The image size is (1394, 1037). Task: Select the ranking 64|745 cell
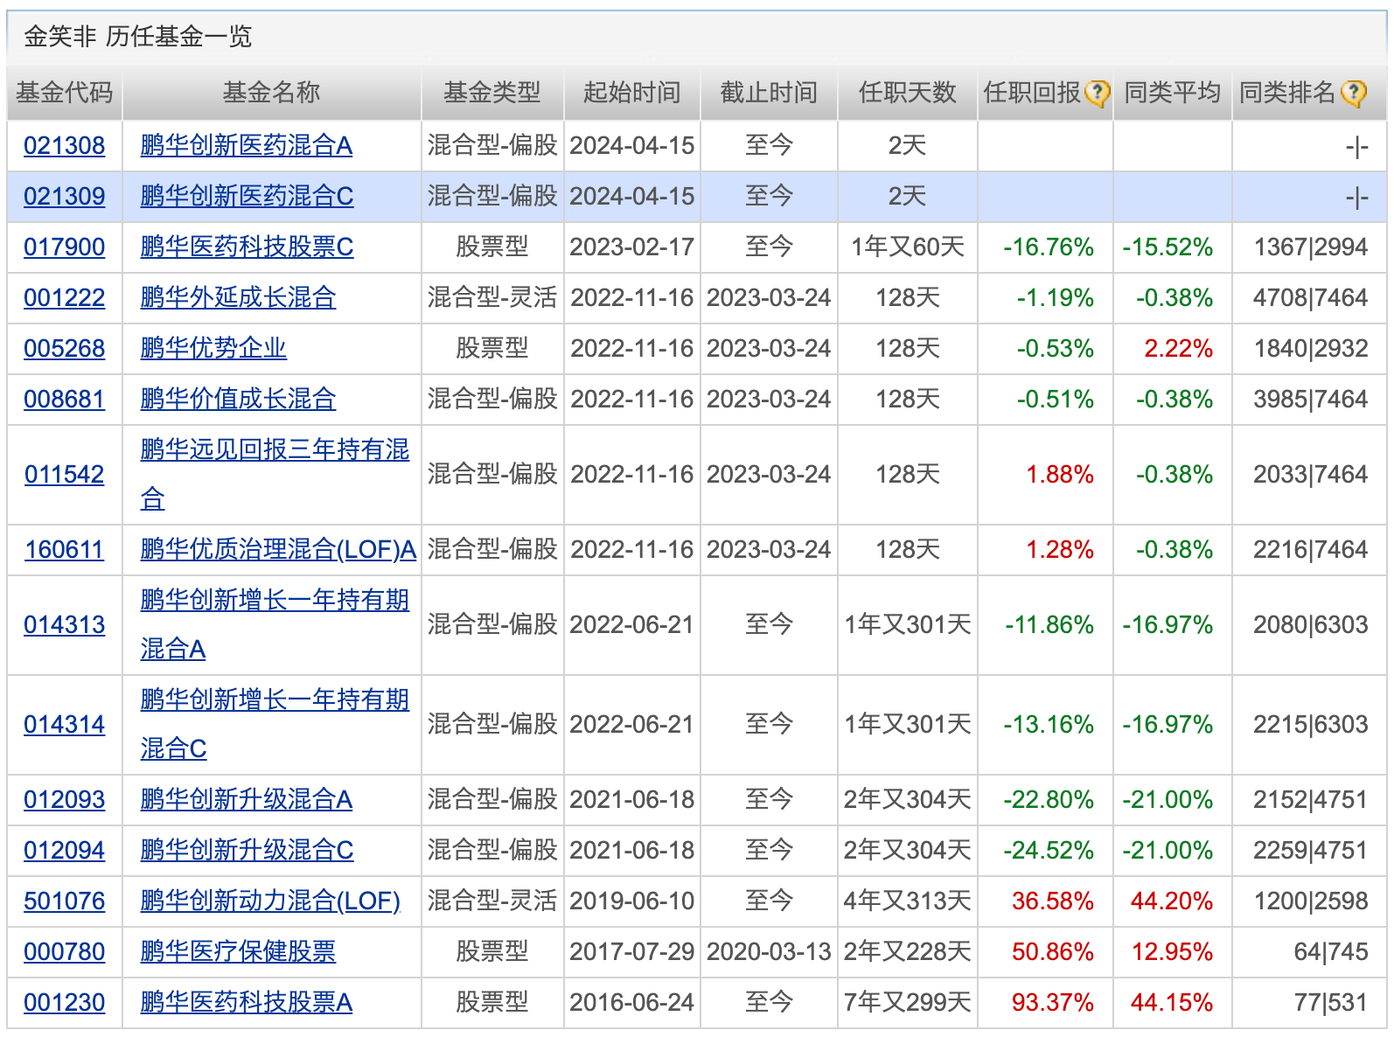pyautogui.click(x=1331, y=951)
